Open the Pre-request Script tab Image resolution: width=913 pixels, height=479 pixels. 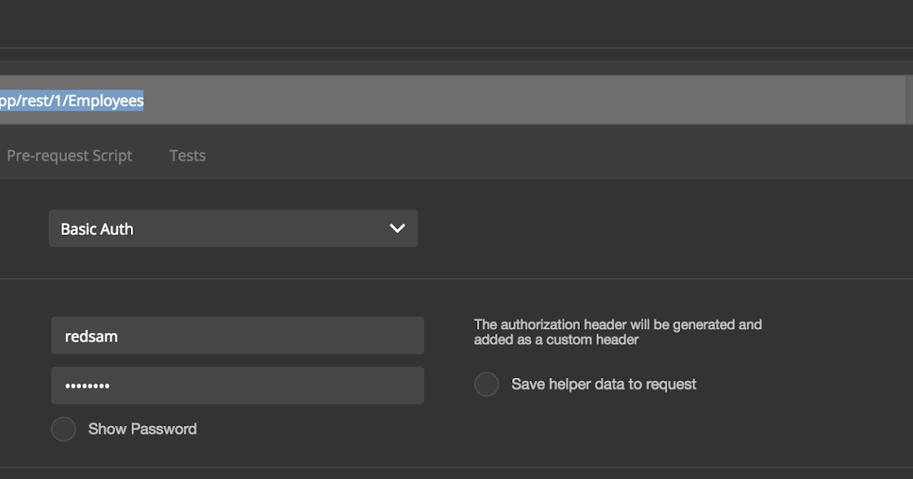pyautogui.click(x=69, y=155)
